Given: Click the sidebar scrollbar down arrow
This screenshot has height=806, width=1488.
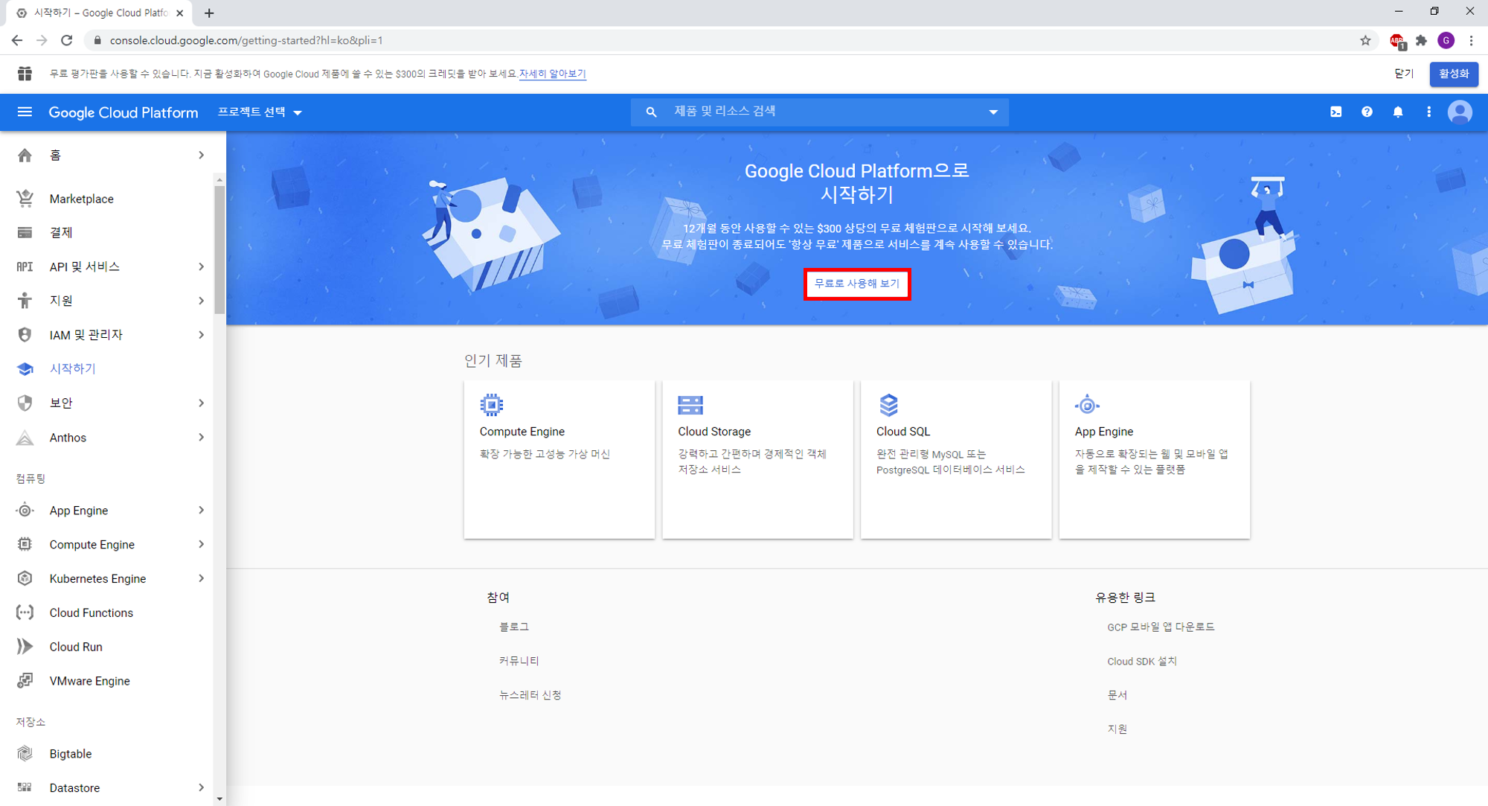Looking at the screenshot, I should coord(219,799).
